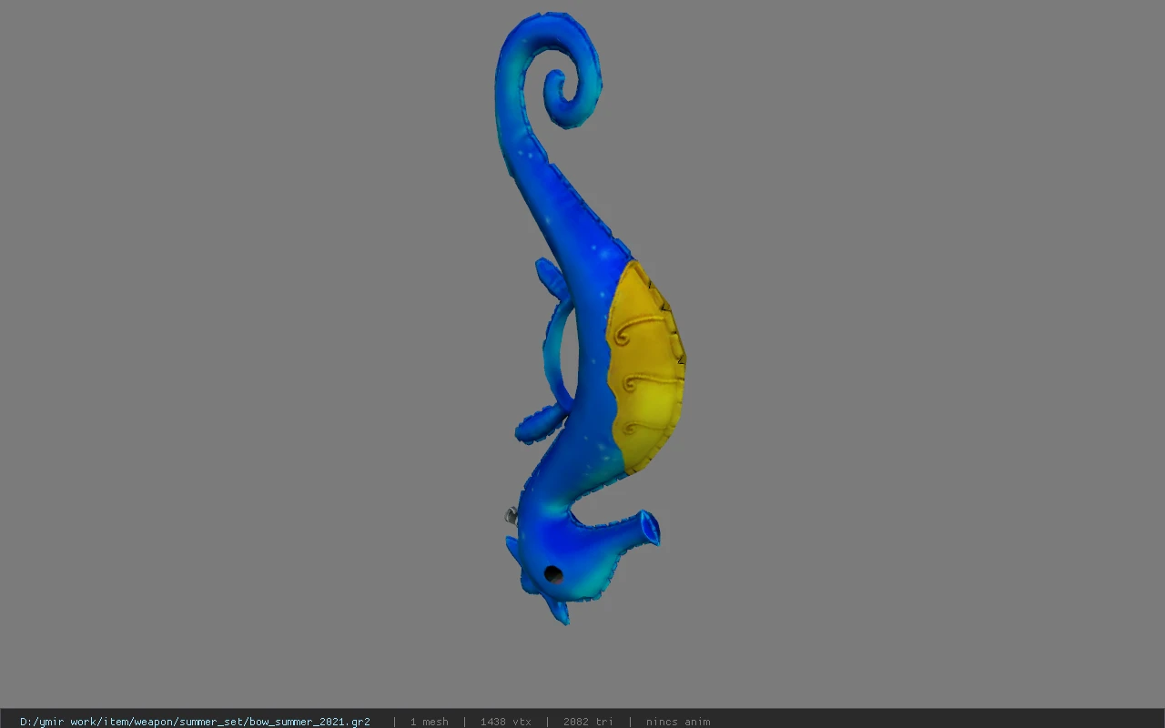Click the "2082 tri" triangle count
This screenshot has width=1165, height=728.
pyautogui.click(x=588, y=722)
